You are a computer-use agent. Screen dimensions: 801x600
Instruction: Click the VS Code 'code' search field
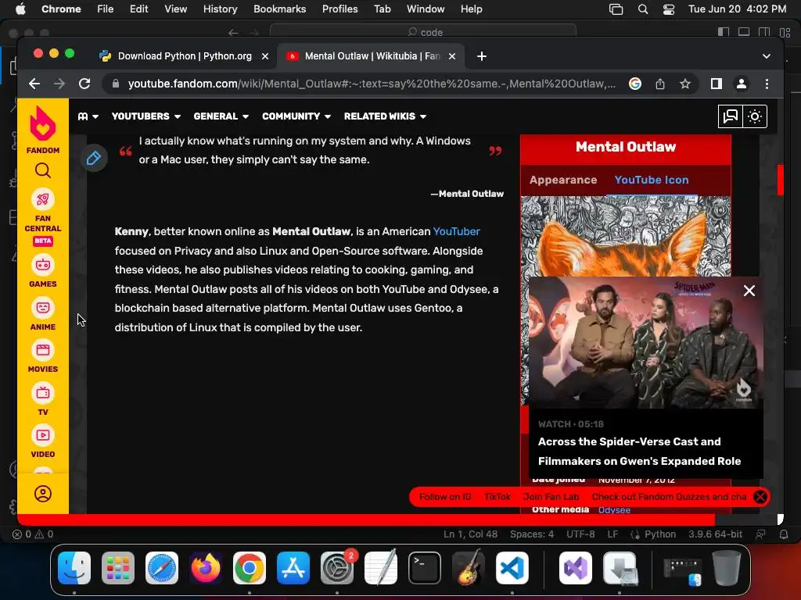423,32
